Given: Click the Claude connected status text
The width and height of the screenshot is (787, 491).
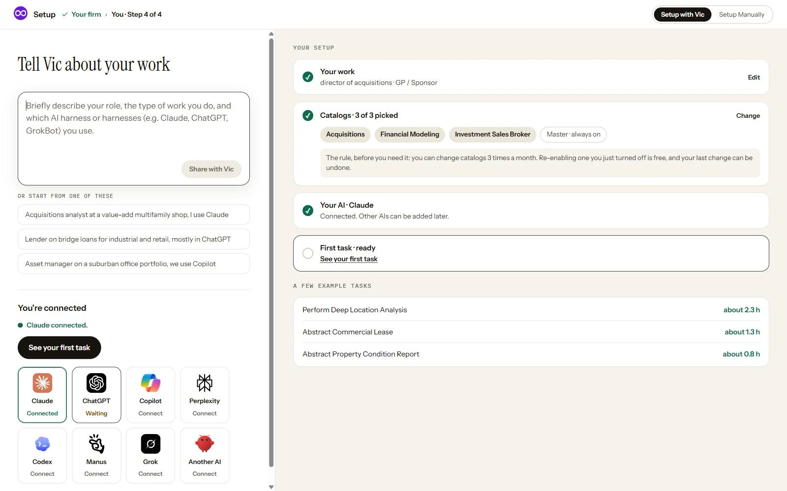Looking at the screenshot, I should click(x=57, y=325).
